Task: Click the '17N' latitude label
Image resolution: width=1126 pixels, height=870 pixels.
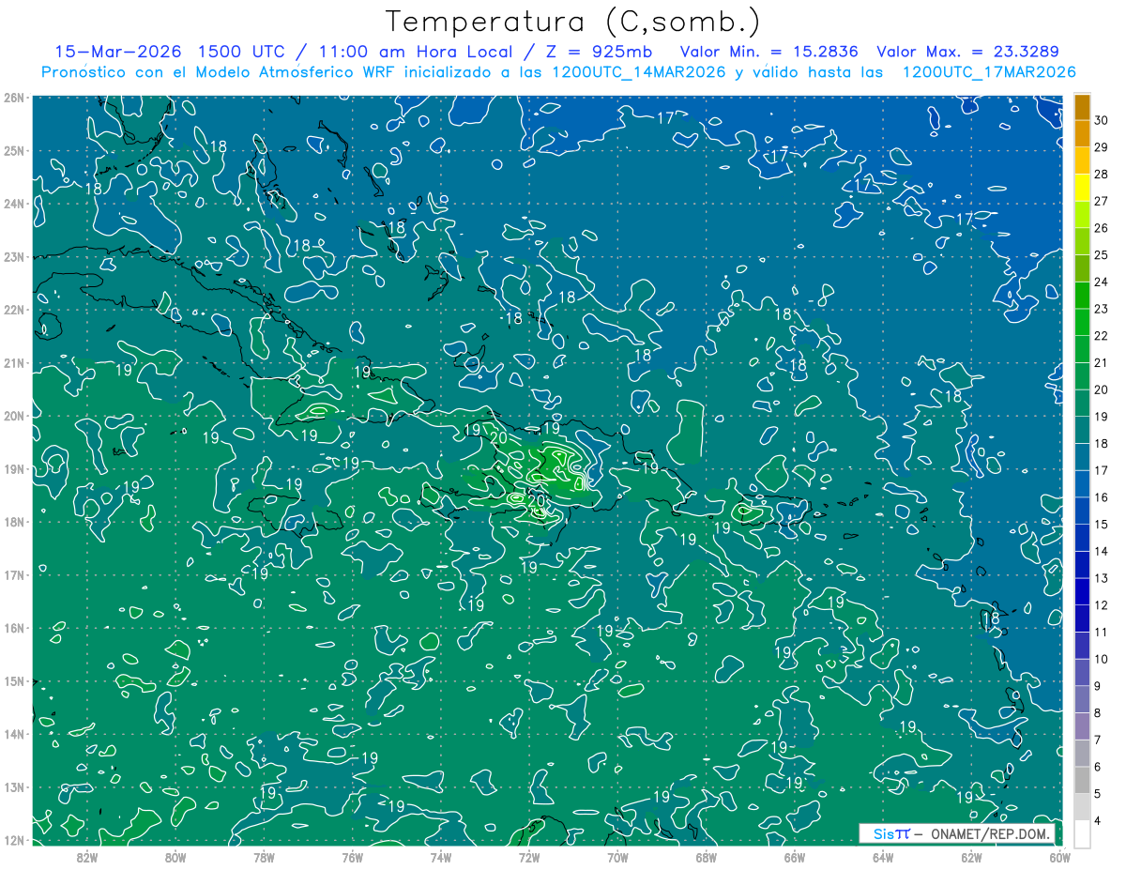Action: (13, 575)
